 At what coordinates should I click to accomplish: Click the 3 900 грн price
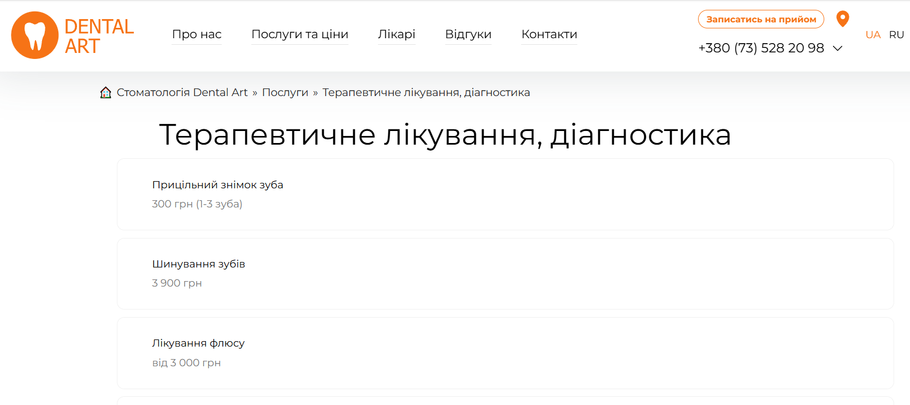coord(177,283)
